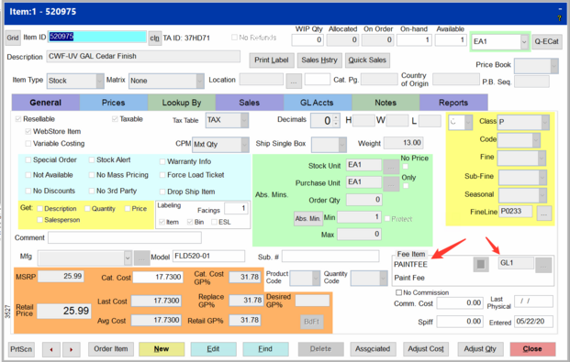The image size is (570, 362).
Task: Increase the Decimals stepper value
Action: click(x=336, y=117)
